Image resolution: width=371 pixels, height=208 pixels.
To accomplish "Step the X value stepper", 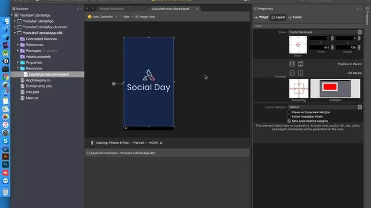I will tap(332, 38).
